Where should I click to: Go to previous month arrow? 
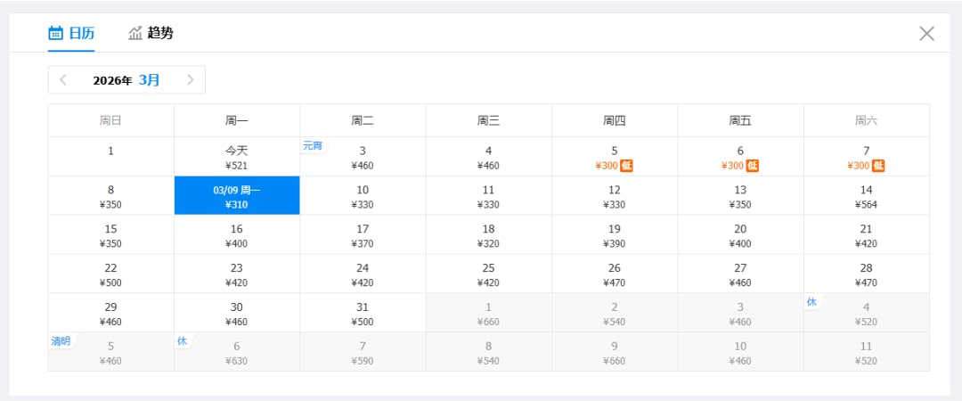tap(63, 80)
